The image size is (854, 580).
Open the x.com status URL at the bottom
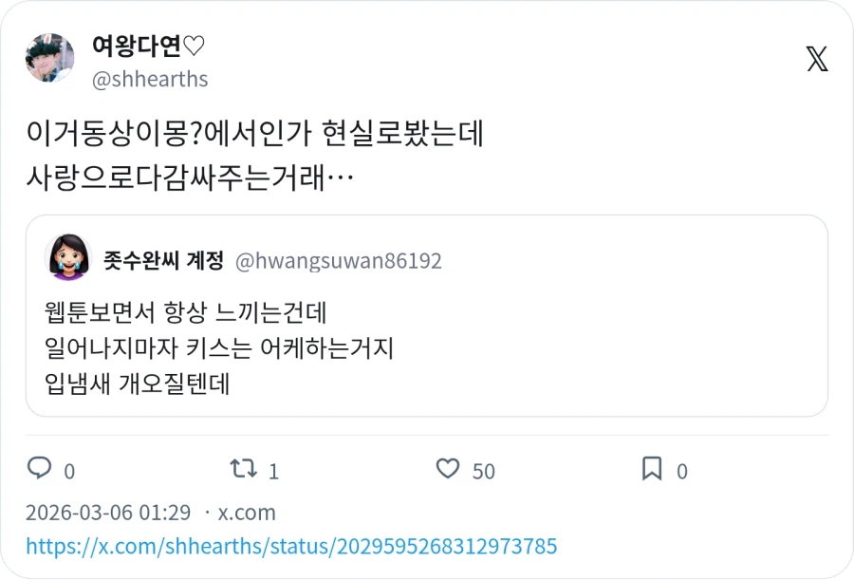point(289,546)
